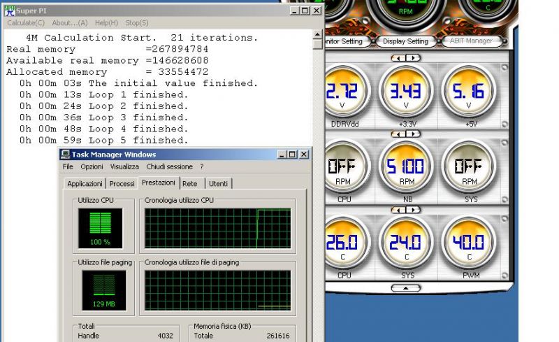Close the Super PI window
This screenshot has width=559, height=342.
317,10
